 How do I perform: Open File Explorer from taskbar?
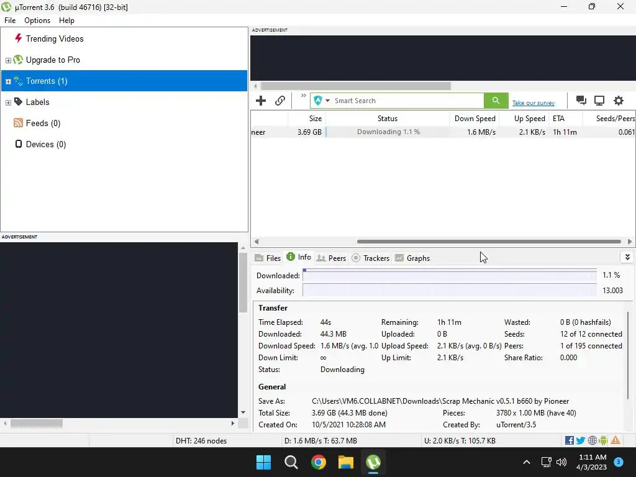(346, 462)
